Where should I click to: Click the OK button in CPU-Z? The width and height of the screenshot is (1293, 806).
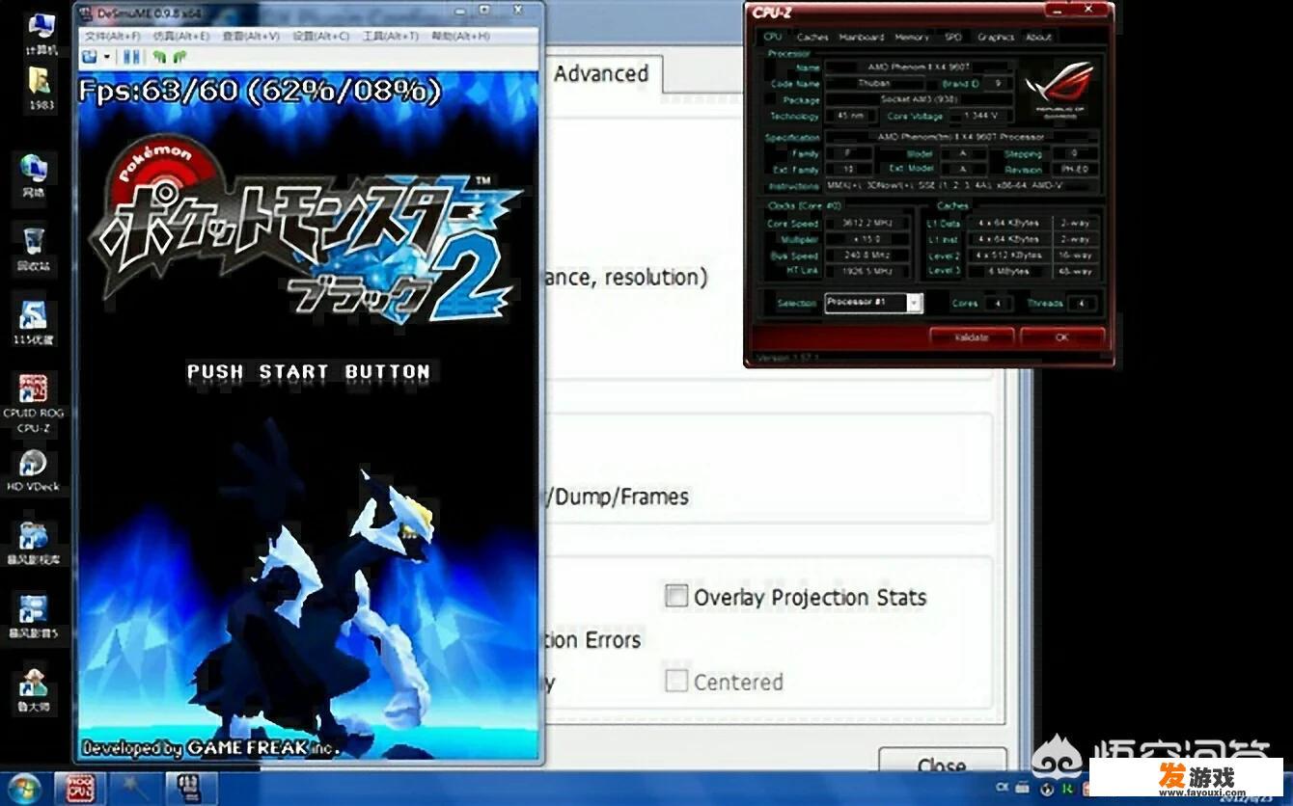click(1061, 337)
